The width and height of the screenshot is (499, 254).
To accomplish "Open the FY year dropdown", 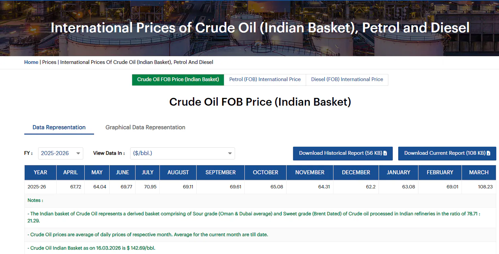I will [x=61, y=153].
